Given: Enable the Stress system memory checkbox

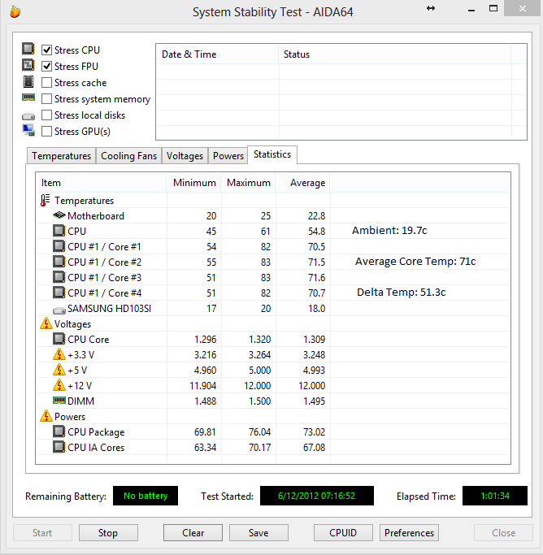Looking at the screenshot, I should click(46, 99).
